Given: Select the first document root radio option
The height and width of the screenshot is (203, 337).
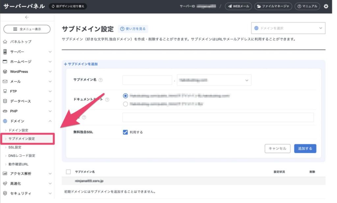Looking at the screenshot, I should 125,96.
